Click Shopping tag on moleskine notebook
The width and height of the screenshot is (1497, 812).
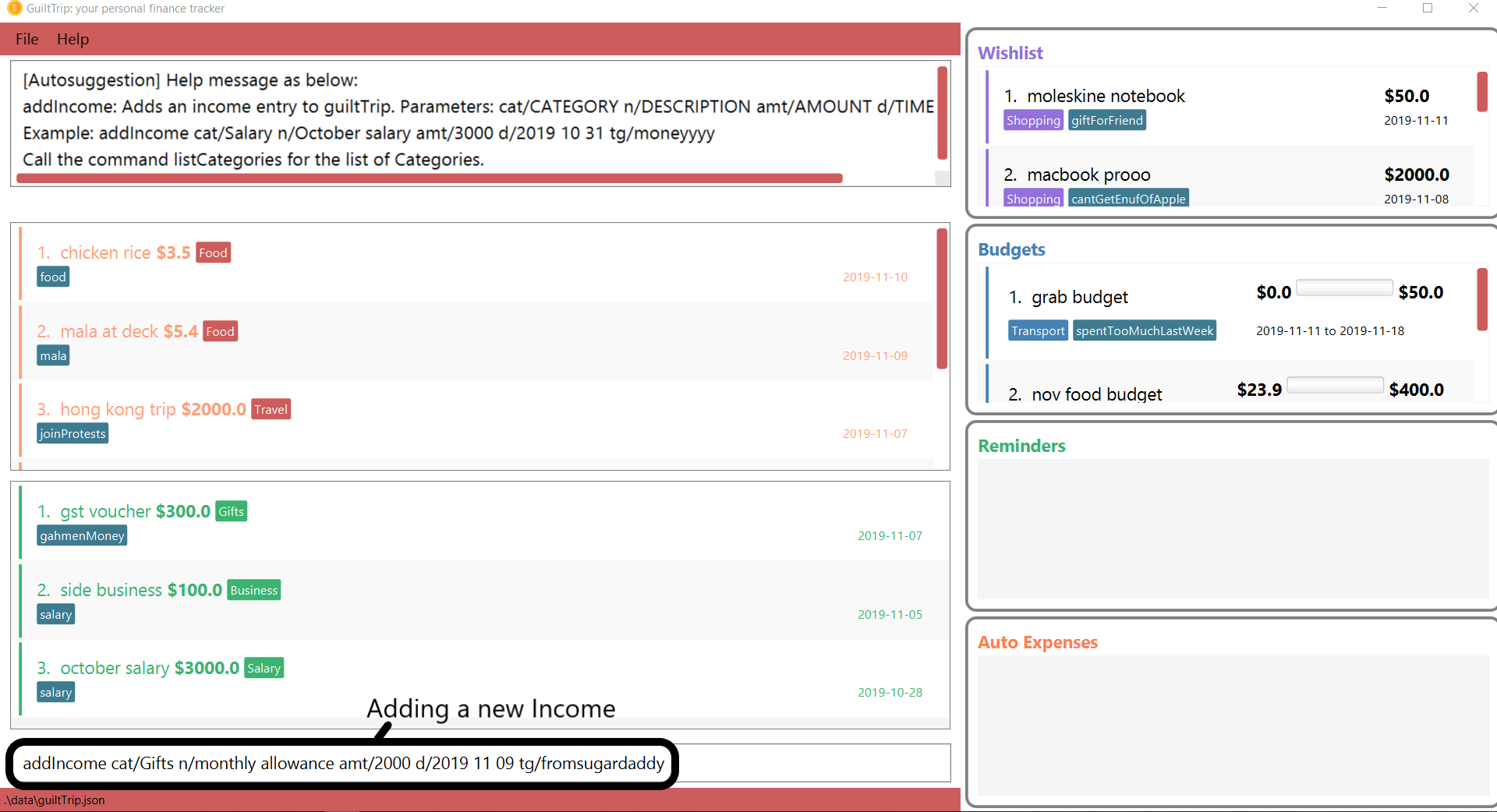1033,120
